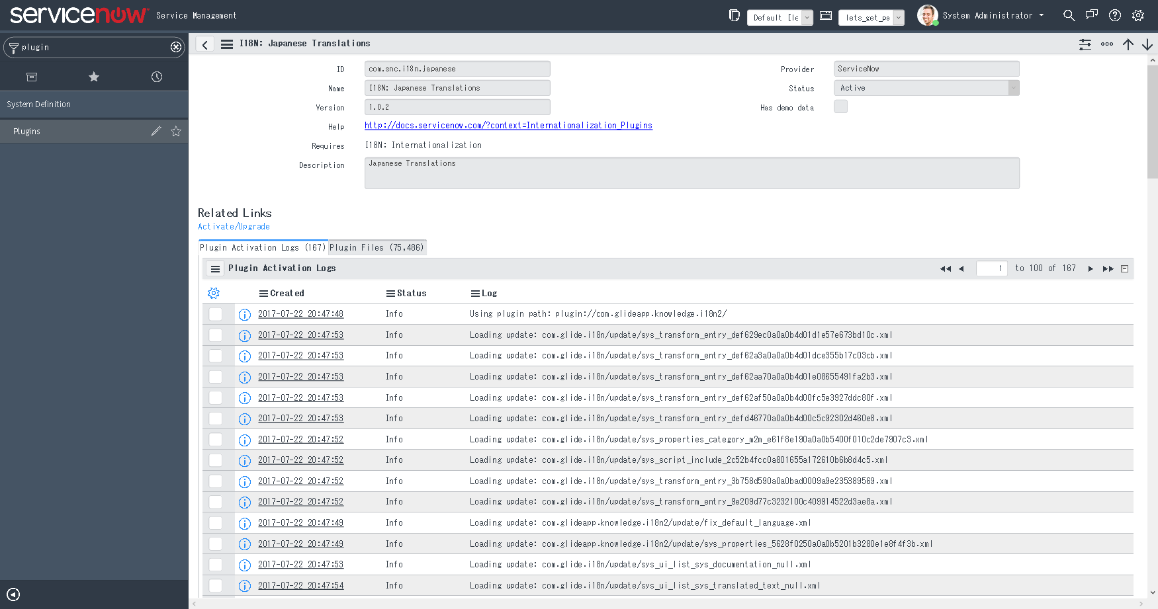Screen dimensions: 1158x609
Task: Select the log row from 20:47:48
Action: pos(216,313)
